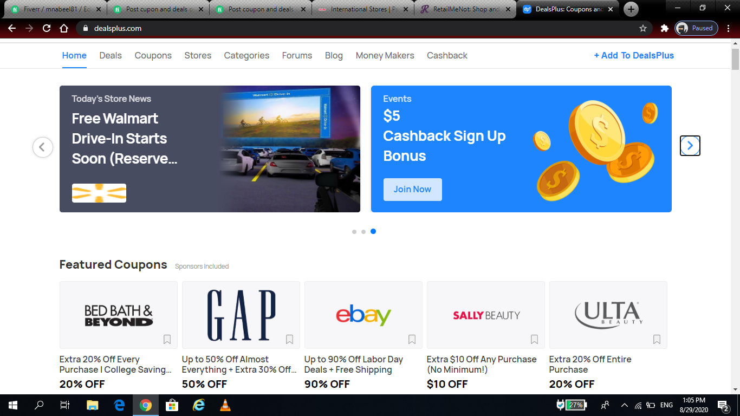Screen dimensions: 740x416
Task: Go back with the left carousel chevron
Action: coord(43,147)
